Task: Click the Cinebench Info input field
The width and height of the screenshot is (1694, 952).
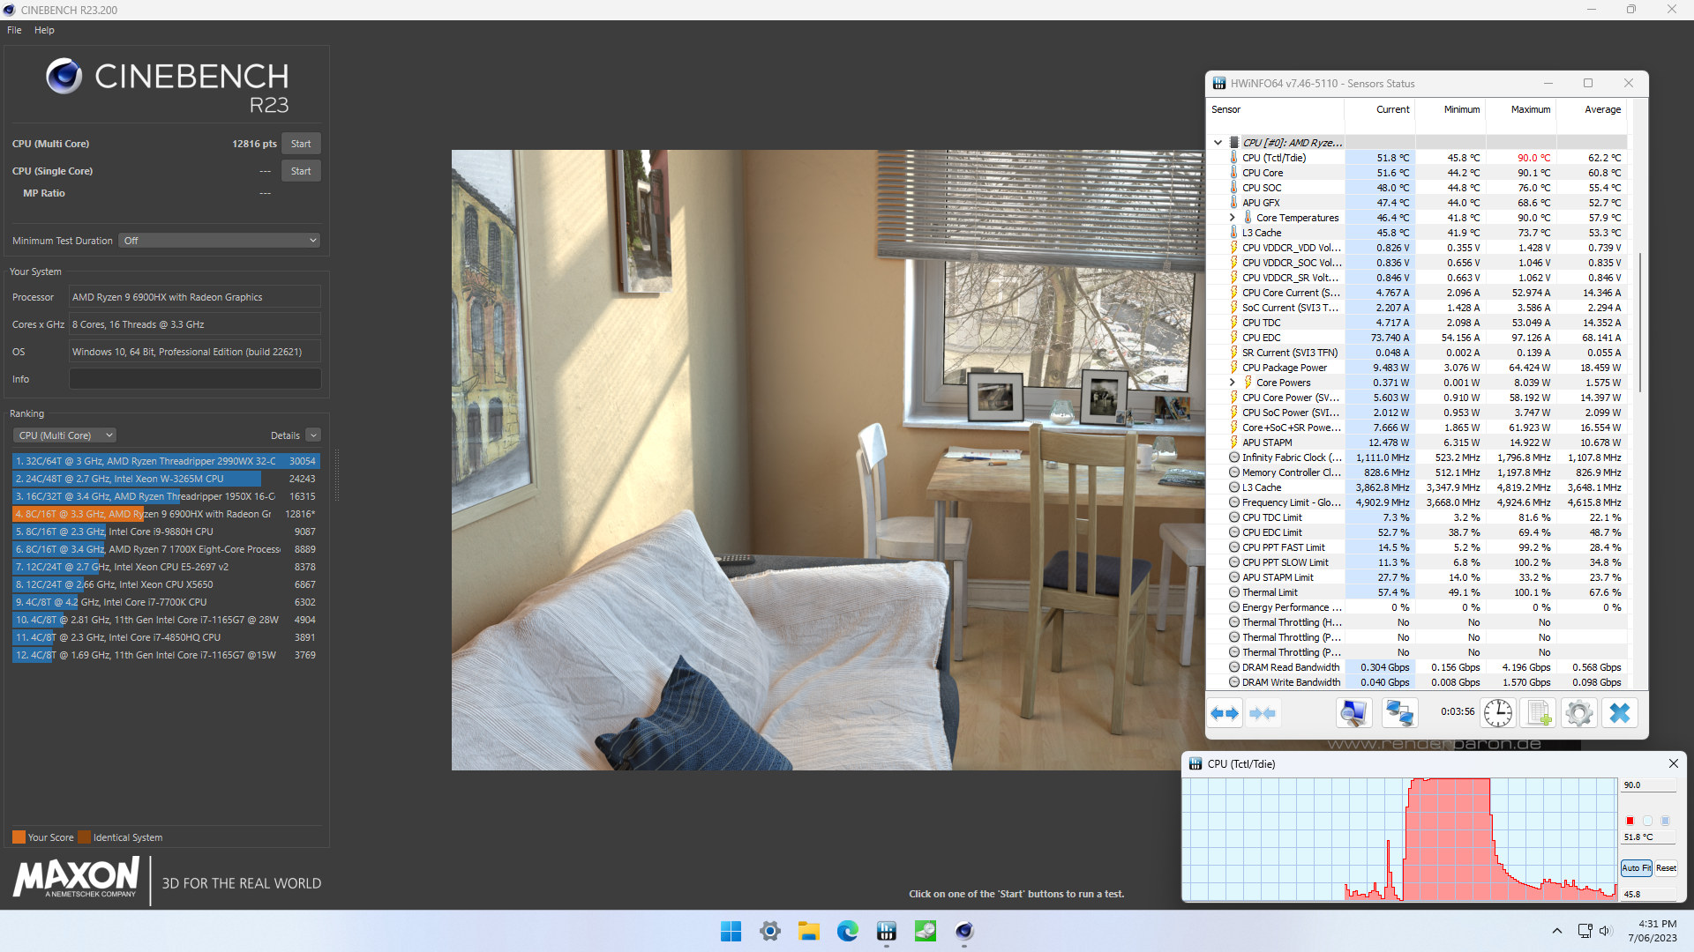Action: [x=195, y=379]
